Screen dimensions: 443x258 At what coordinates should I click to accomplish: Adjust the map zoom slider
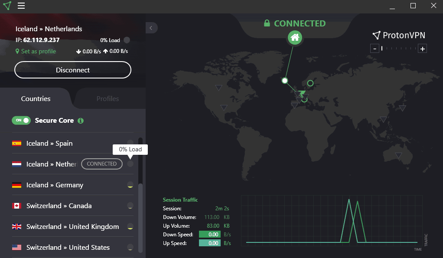pos(398,49)
